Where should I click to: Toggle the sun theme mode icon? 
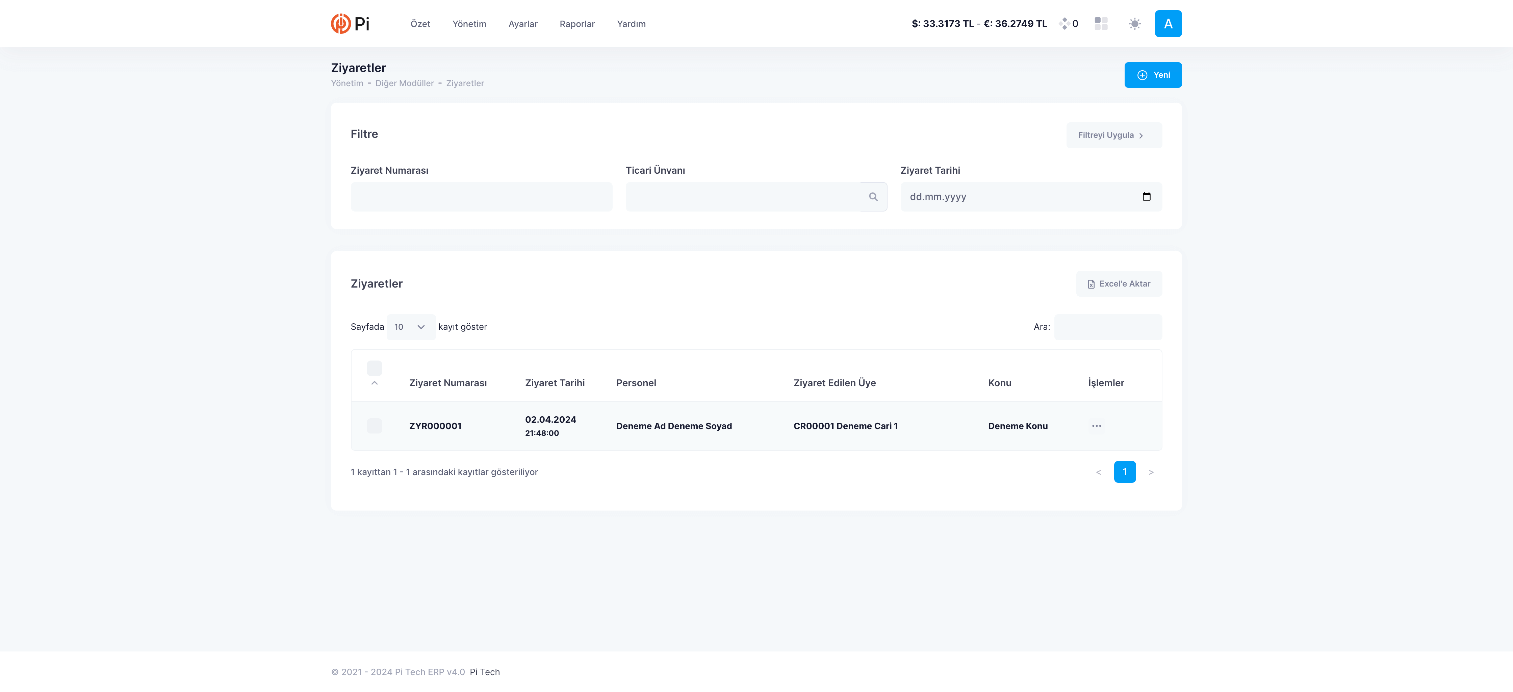coord(1134,24)
